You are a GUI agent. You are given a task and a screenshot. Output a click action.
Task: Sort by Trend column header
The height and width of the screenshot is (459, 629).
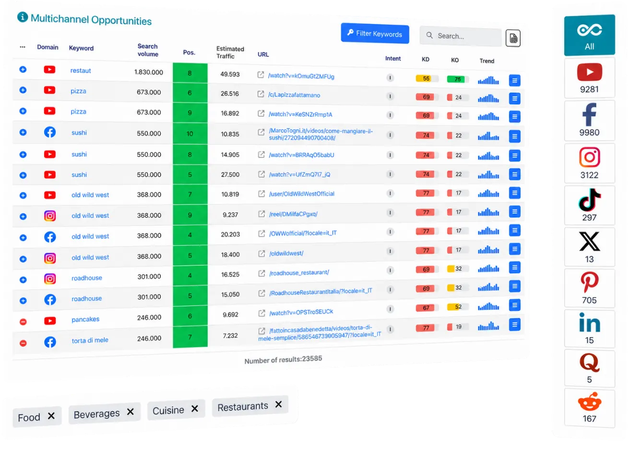(x=487, y=61)
